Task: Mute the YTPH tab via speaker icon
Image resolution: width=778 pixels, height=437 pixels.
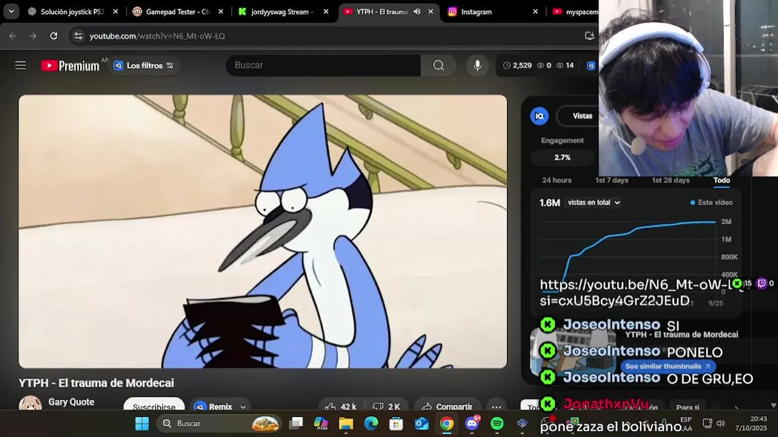Action: pos(417,12)
